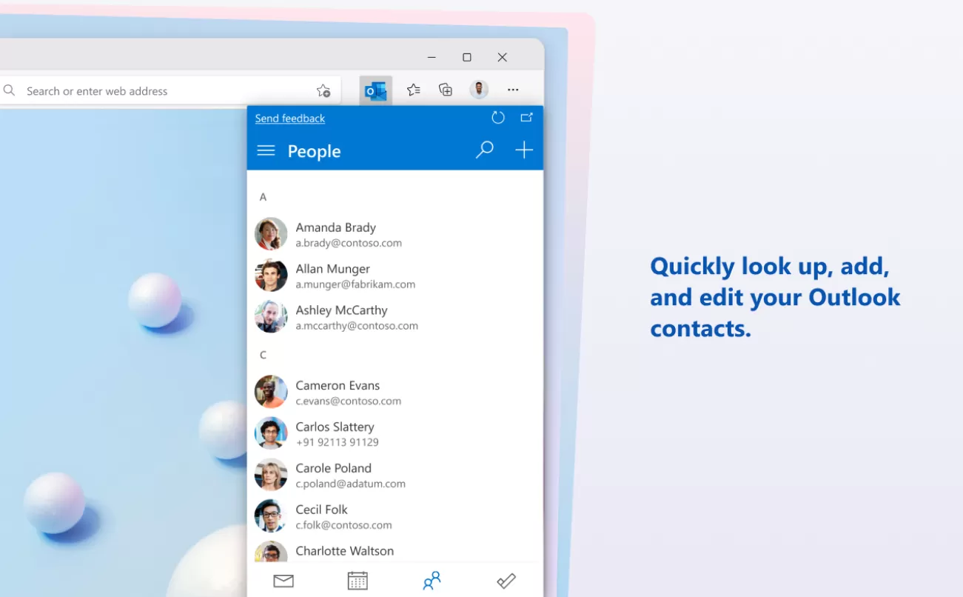963x597 pixels.
Task: Click email a.brady@contoso.com
Action: click(x=349, y=243)
